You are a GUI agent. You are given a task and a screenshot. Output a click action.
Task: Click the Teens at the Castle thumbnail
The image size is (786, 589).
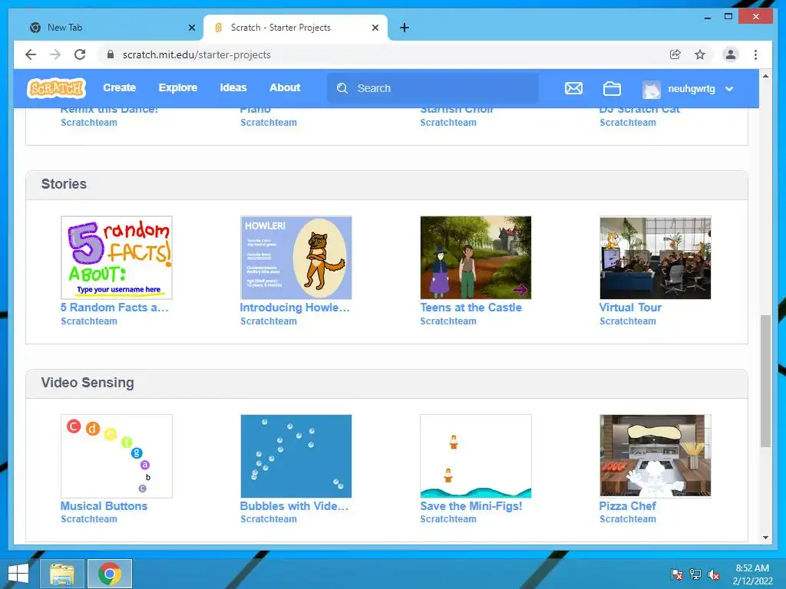point(475,258)
